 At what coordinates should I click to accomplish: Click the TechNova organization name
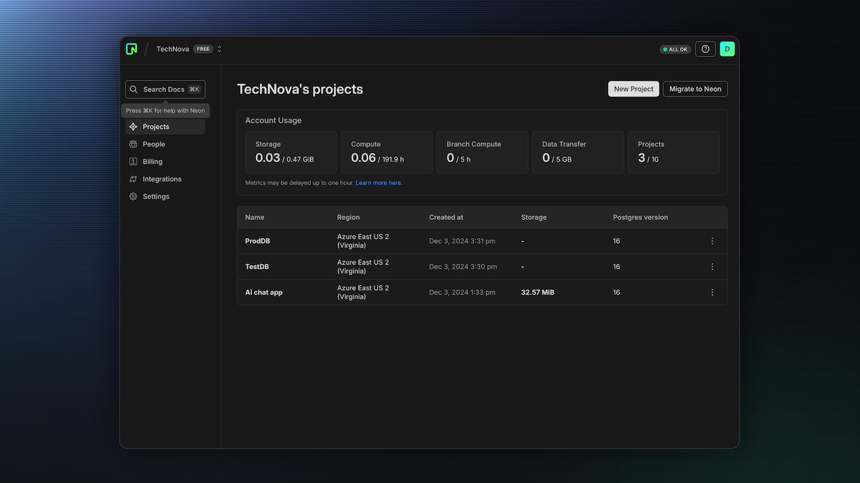173,49
